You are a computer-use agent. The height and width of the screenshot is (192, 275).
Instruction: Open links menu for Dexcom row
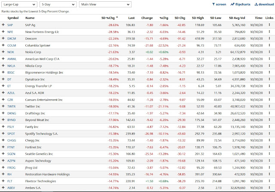click(x=269, y=38)
